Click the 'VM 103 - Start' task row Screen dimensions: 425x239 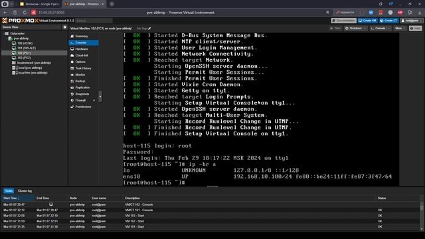[211, 216]
